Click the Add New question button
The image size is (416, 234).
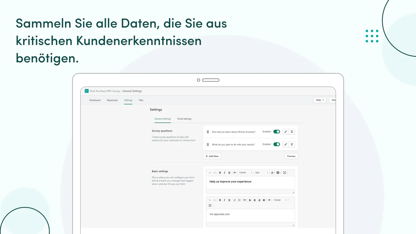[212, 156]
